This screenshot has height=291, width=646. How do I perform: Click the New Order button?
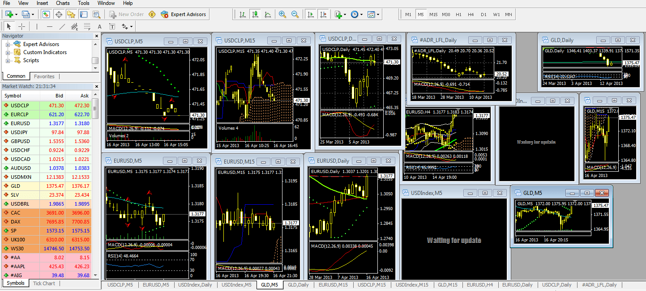pyautogui.click(x=126, y=14)
